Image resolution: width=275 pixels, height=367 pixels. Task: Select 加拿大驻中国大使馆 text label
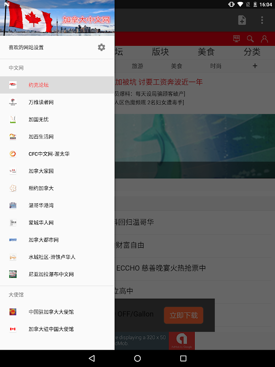pyautogui.click(x=51, y=329)
